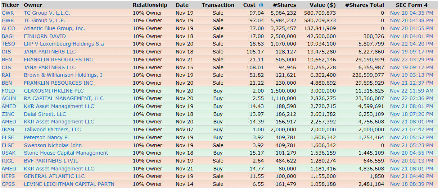Click owner GLAXOSMITHKLINE PLC

tap(54, 91)
